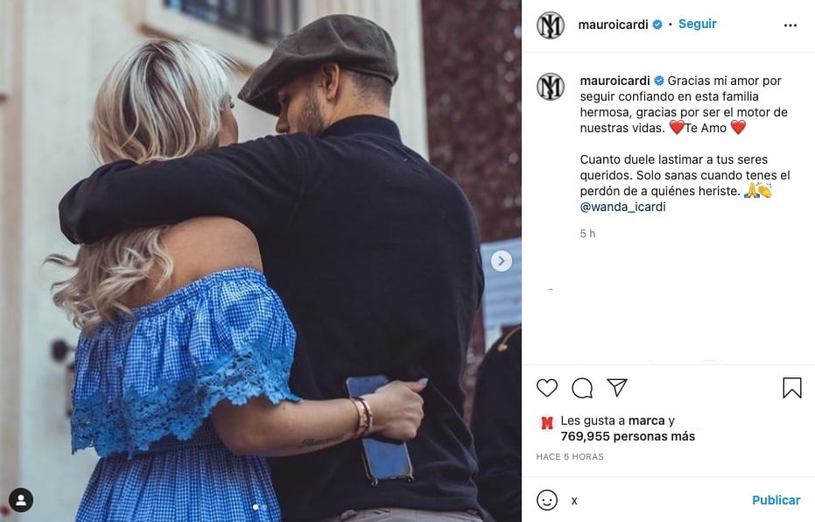The width and height of the screenshot is (815, 522).
Task: Open comments with the speech bubble icon
Action: pos(582,388)
